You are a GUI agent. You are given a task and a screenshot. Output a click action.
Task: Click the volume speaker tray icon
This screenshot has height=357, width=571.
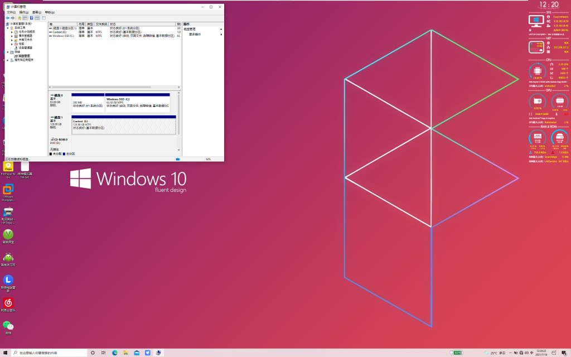(526, 353)
